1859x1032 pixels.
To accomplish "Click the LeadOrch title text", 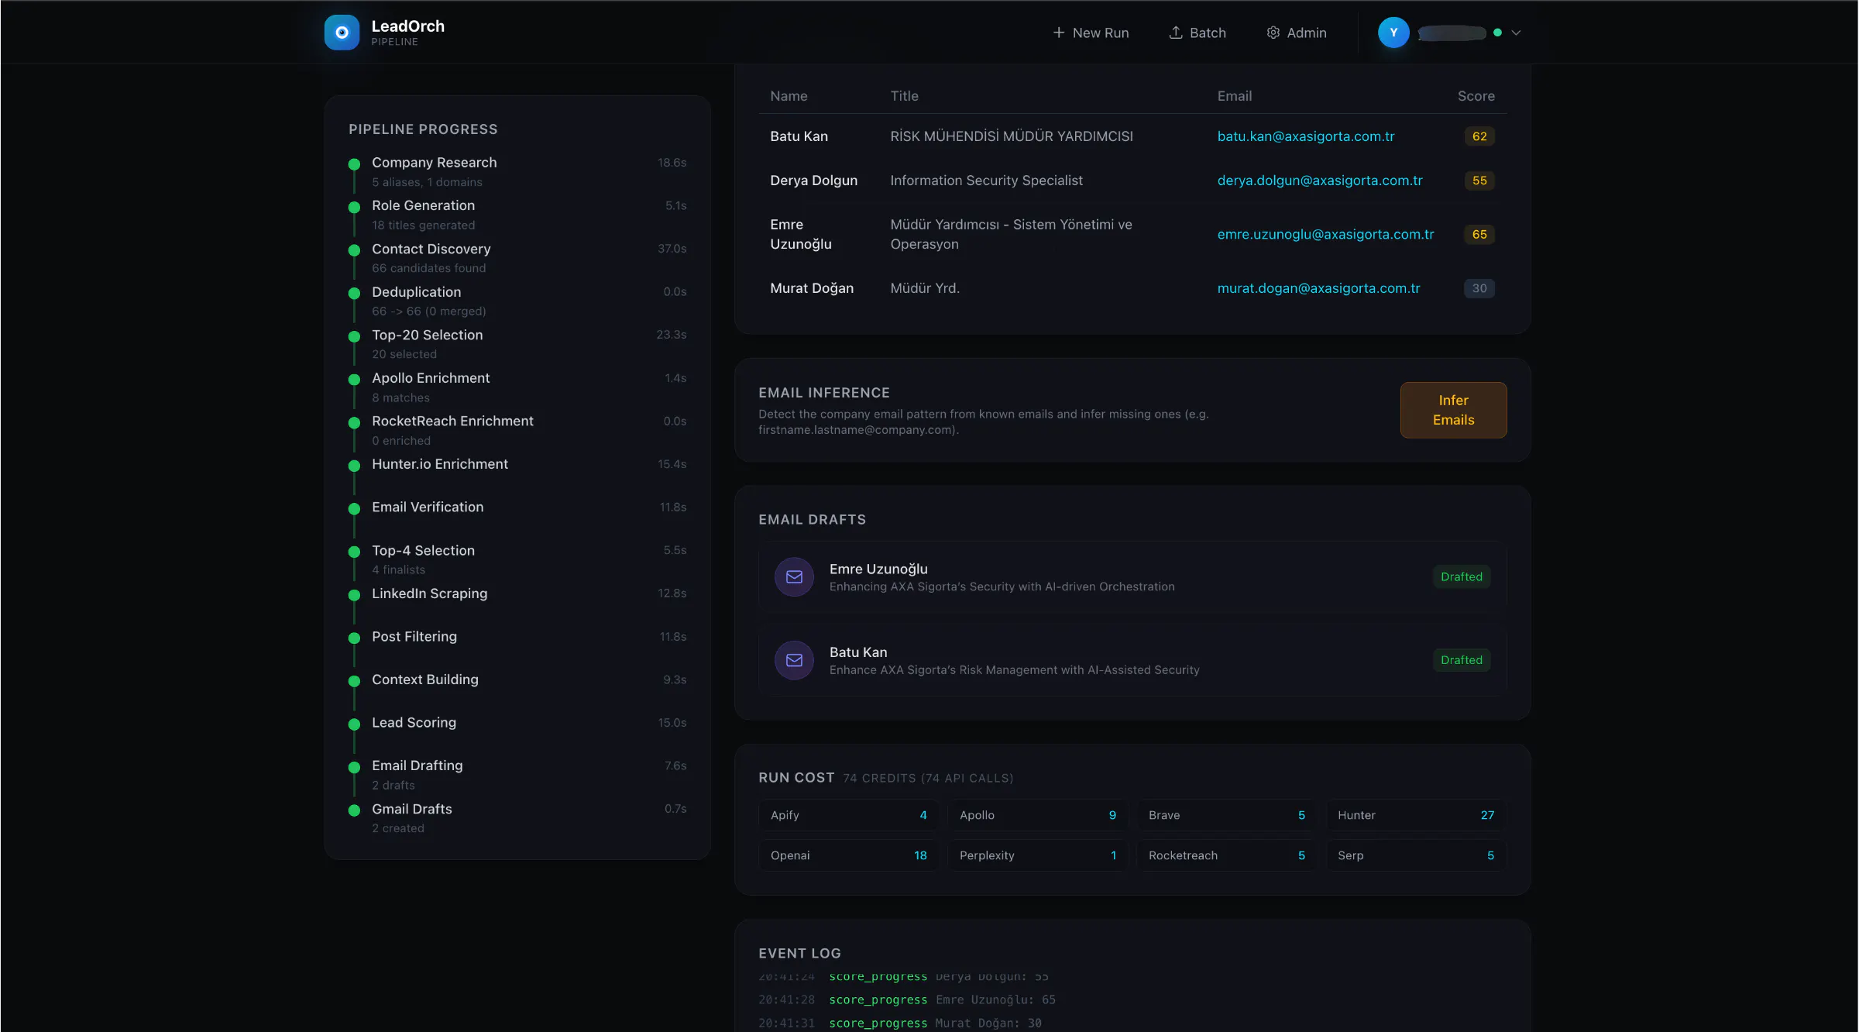I will coord(408,26).
